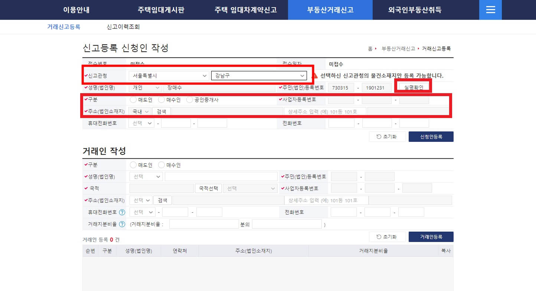Screen dimensions: 536x291
Task: Open the 개인 applicant type dropdown
Action: pyautogui.click(x=145, y=88)
